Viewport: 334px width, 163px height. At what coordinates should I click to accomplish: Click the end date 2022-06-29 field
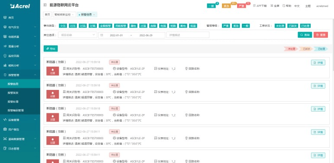[146, 35]
